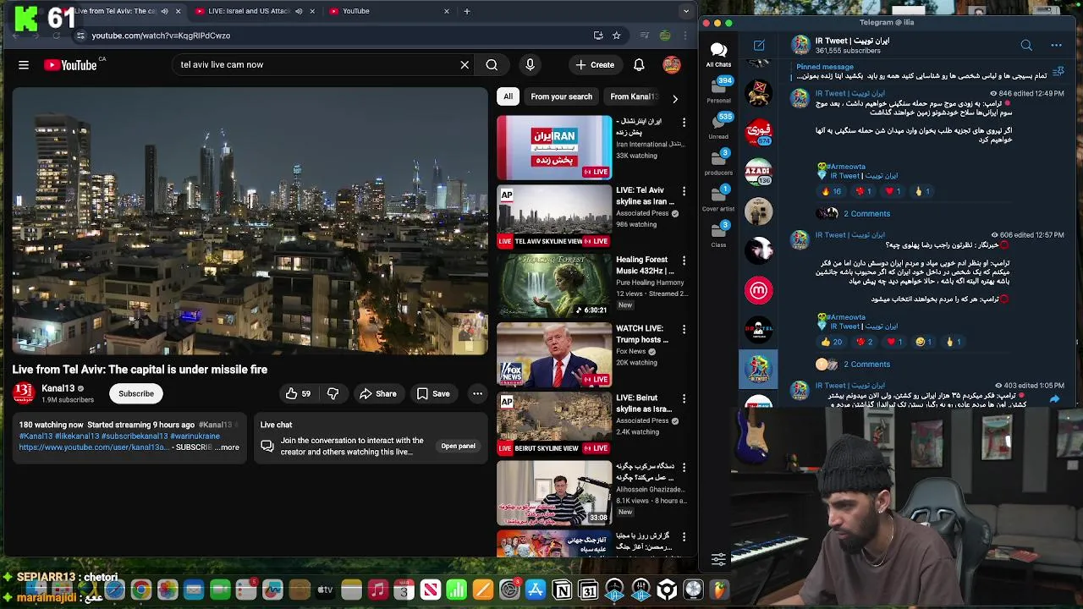
Task: Open options for AP Tel Aviv skyline video
Action: (684, 191)
